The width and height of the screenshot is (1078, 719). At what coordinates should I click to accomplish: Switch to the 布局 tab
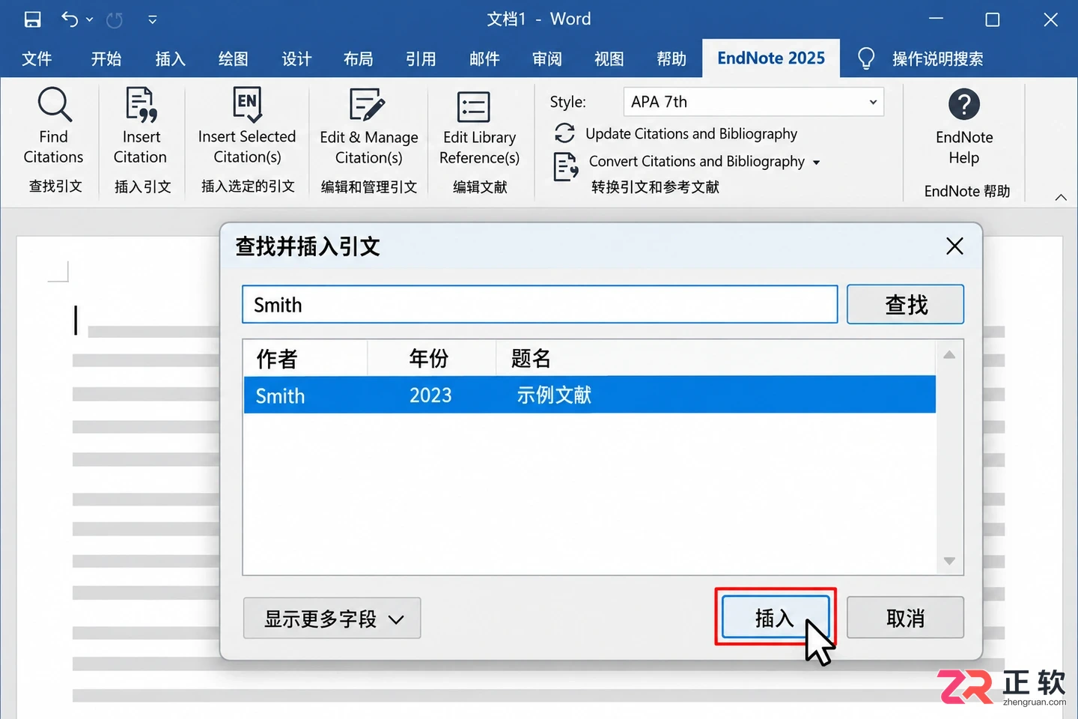click(358, 59)
